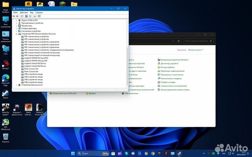Viewport: 252px width, 157px height.
Task: Click the Windows Start button on taskbar
Action: pos(73,154)
